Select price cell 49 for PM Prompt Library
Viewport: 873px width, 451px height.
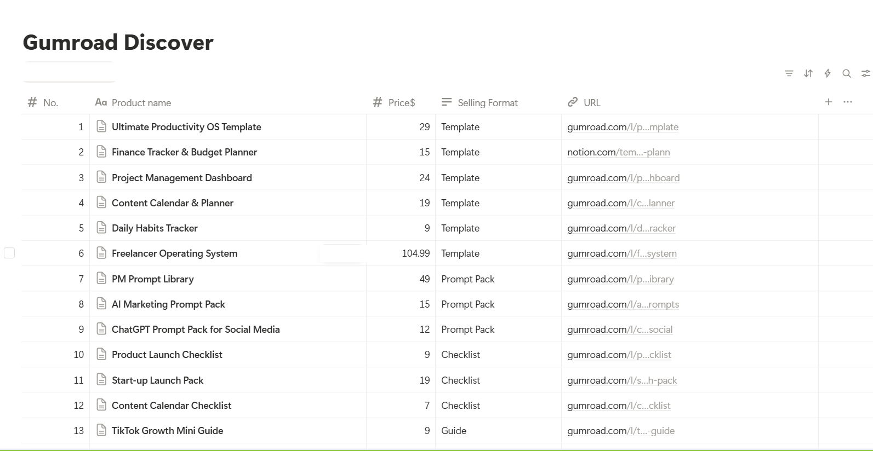coord(401,279)
